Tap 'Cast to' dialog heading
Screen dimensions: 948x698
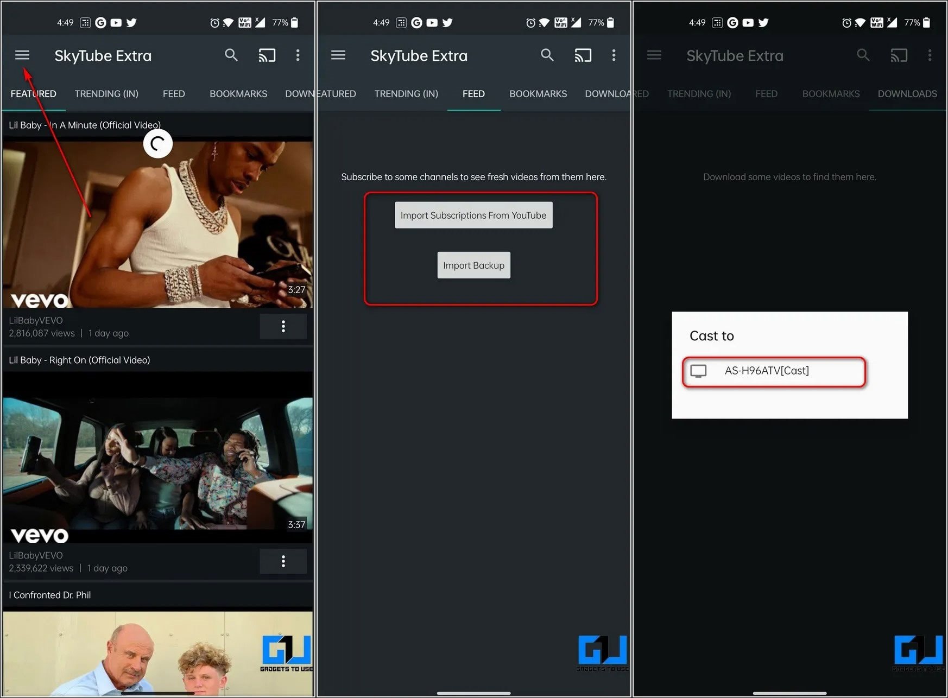click(x=712, y=336)
